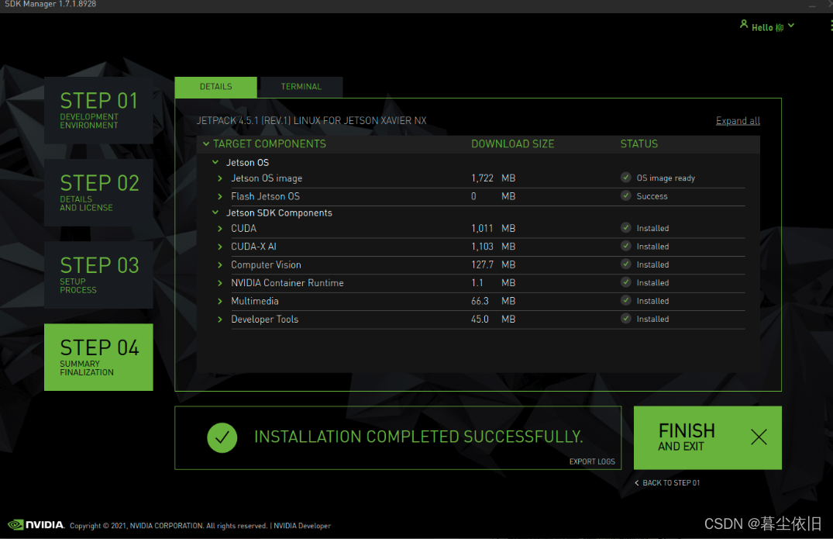Collapse the Jetson OS group

215,162
